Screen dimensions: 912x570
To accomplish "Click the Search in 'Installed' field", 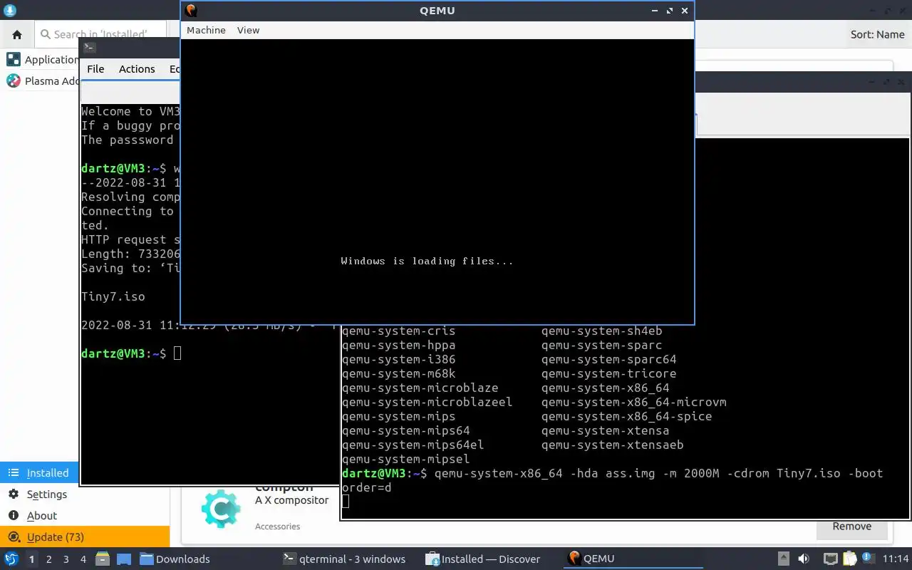I will 100,34.
